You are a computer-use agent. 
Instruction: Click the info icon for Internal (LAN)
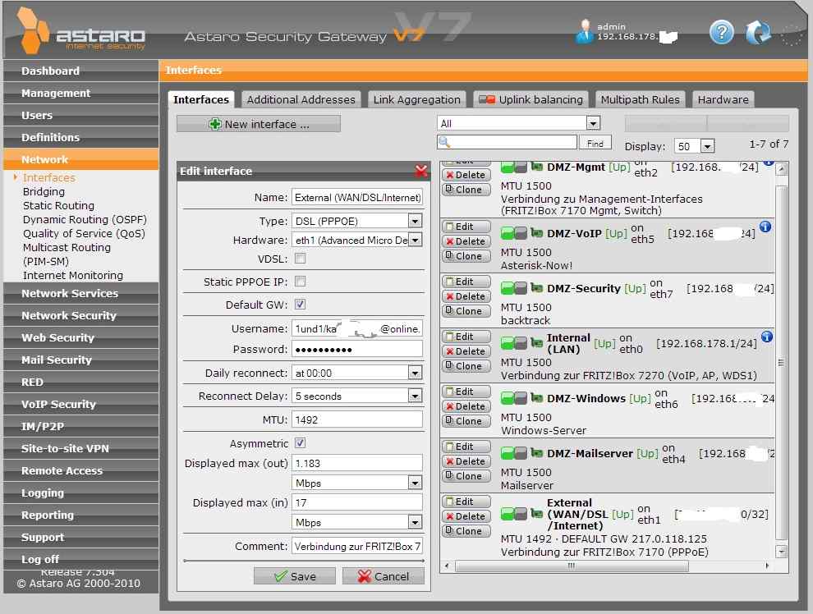click(x=765, y=337)
